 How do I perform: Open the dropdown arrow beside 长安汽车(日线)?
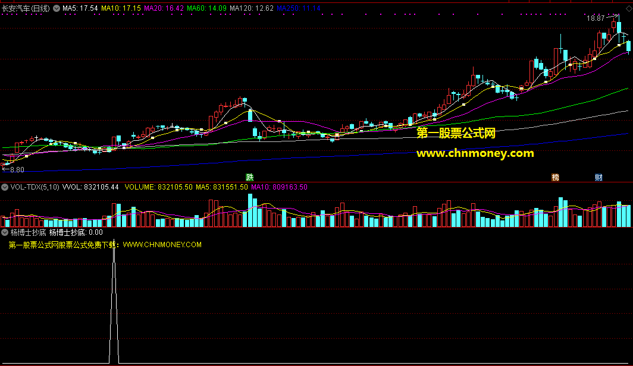click(x=57, y=8)
